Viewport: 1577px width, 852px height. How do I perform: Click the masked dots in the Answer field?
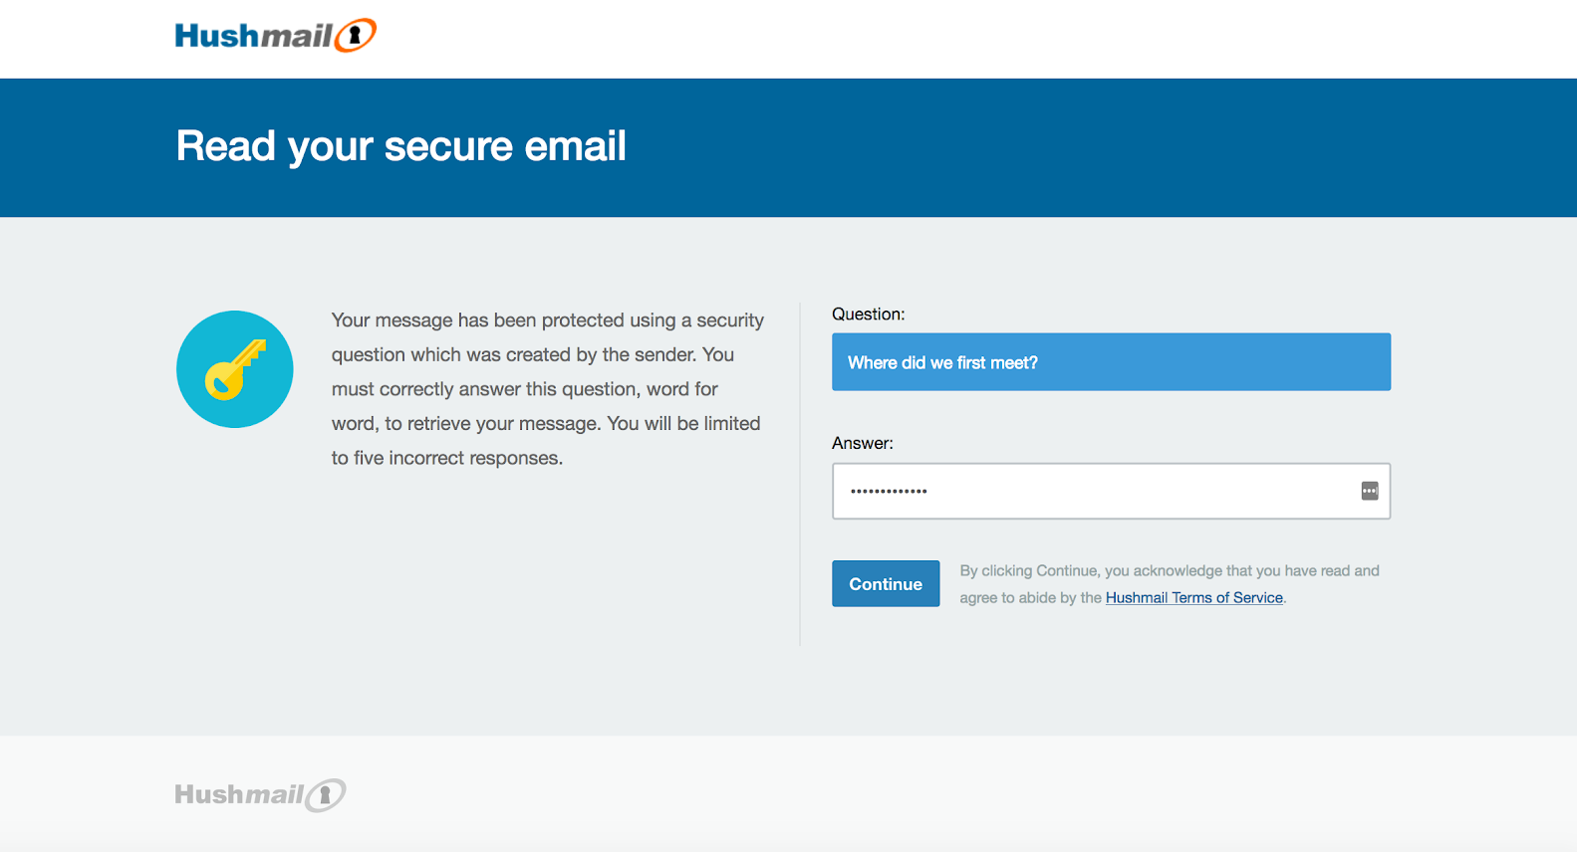point(889,491)
